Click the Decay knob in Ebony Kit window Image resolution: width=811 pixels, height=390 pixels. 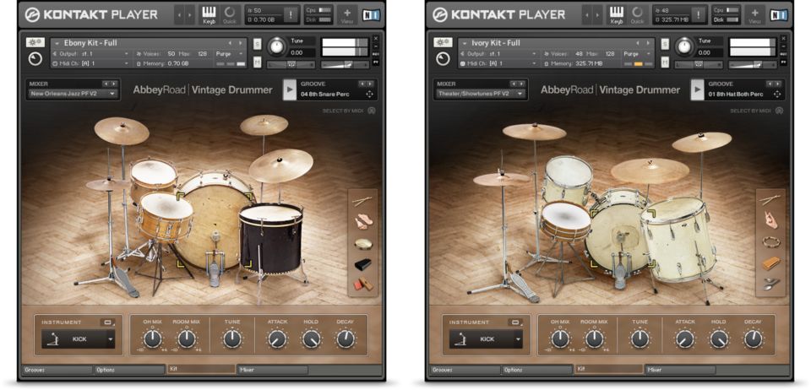click(345, 339)
